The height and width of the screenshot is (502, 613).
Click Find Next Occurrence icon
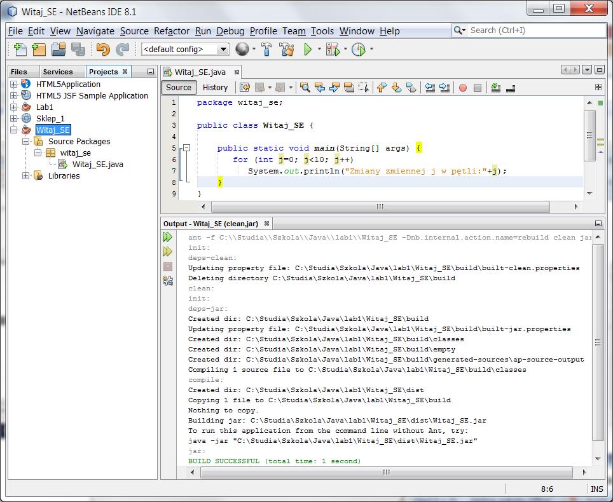[x=334, y=88]
